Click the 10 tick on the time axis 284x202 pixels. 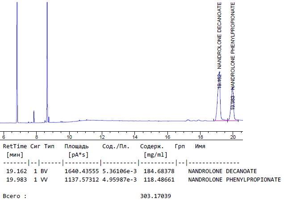[69, 138]
